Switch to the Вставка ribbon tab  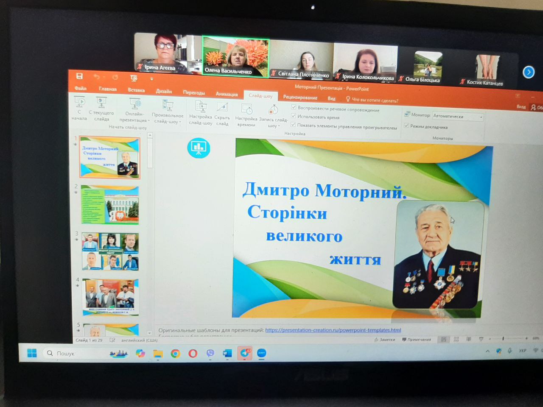(x=136, y=90)
